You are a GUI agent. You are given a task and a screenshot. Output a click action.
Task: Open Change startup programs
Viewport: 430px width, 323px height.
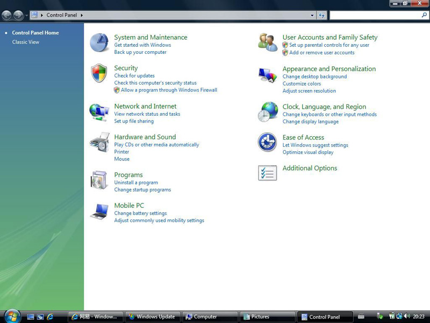(142, 190)
